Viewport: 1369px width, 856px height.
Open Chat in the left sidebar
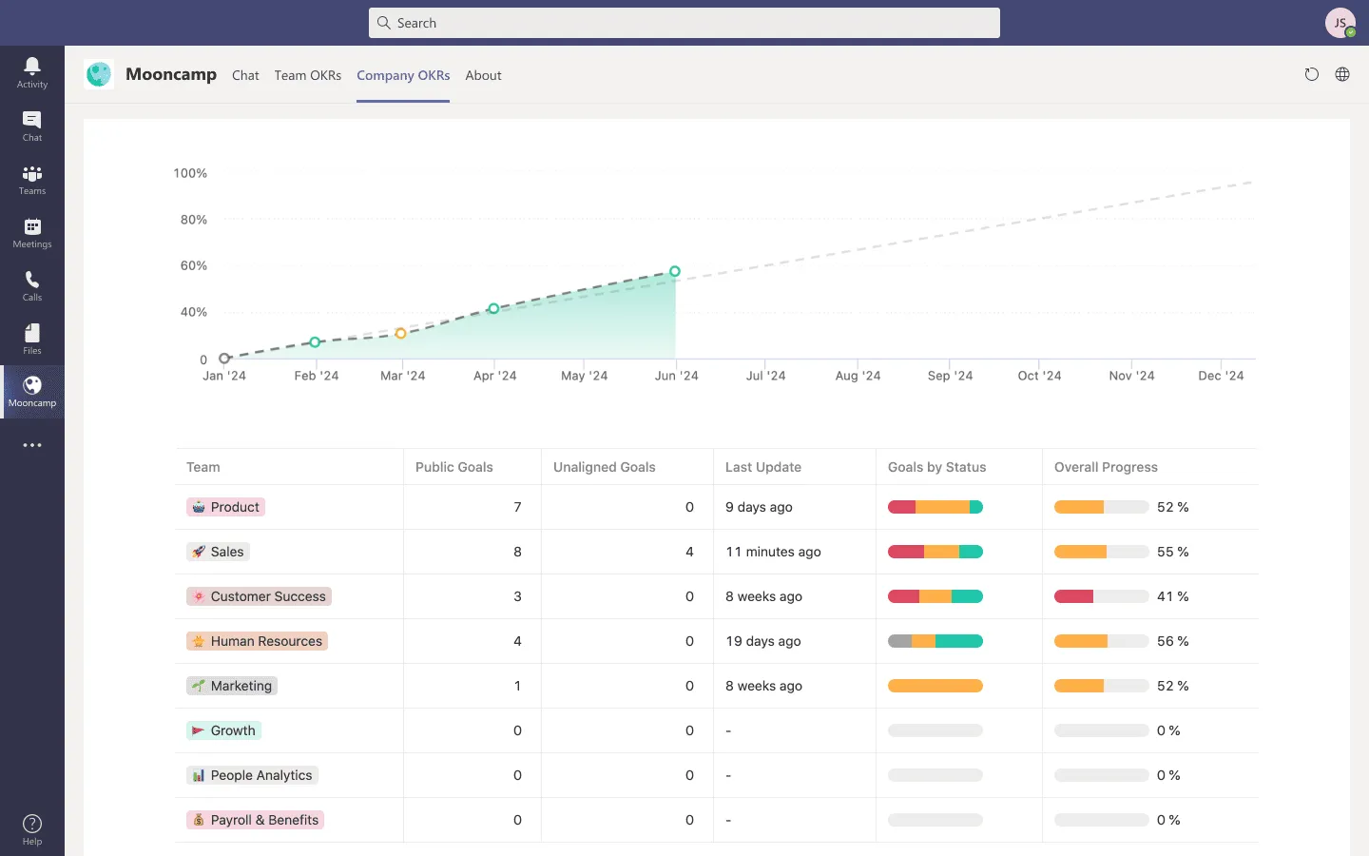(x=32, y=126)
